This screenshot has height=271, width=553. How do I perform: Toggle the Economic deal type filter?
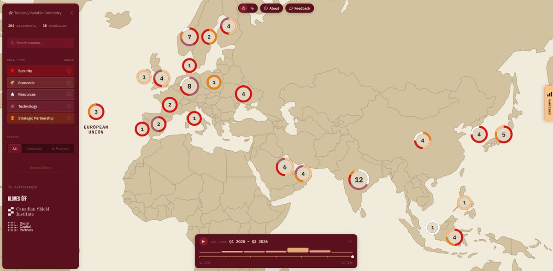click(41, 82)
